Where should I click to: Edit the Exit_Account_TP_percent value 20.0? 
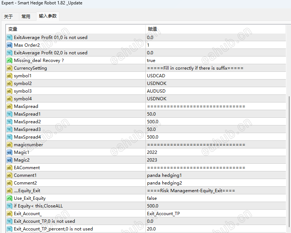tap(151, 229)
